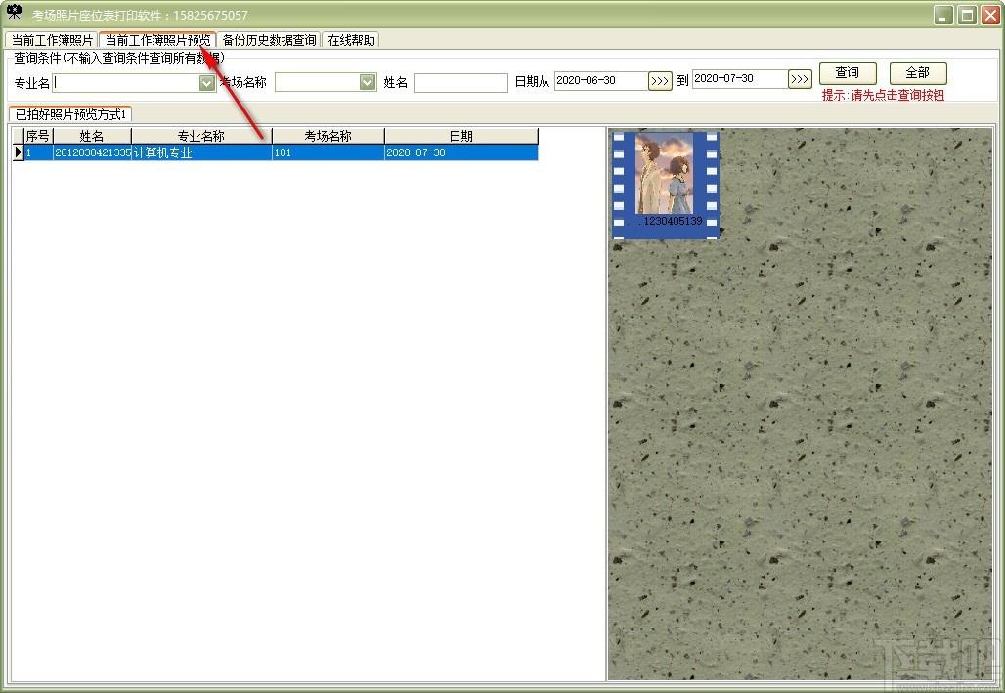Open the 专业名 dropdown arrow
Viewport: 1005px width, 693px height.
click(x=206, y=83)
